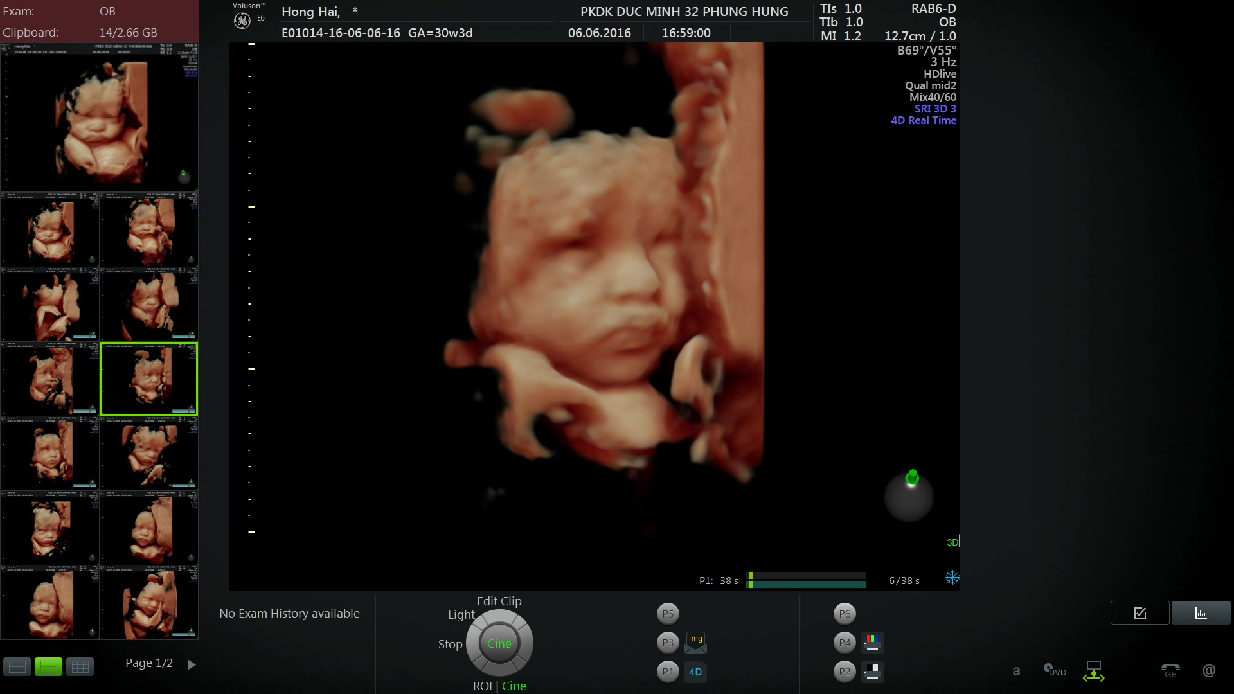1234x694 pixels.
Task: Switch to dense 3x3 grid layout
Action: tap(80, 666)
